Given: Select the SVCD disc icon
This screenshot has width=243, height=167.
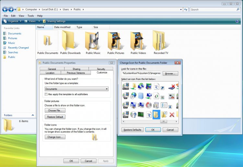Looking at the screenshot, I should pyautogui.click(x=125, y=115).
